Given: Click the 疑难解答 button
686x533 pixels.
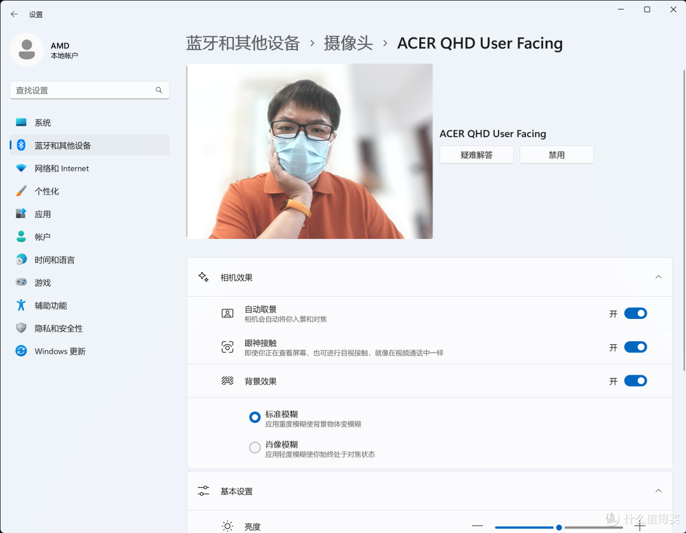Looking at the screenshot, I should 476,155.
